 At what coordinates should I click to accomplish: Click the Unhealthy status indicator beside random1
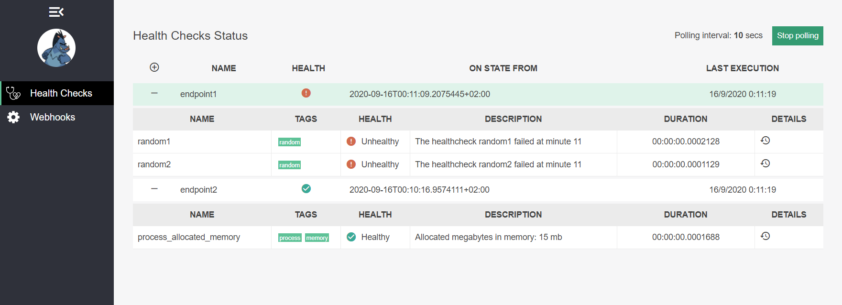tap(351, 141)
